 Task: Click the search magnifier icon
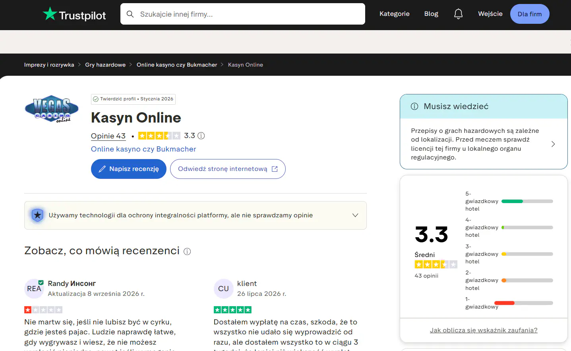(x=130, y=14)
